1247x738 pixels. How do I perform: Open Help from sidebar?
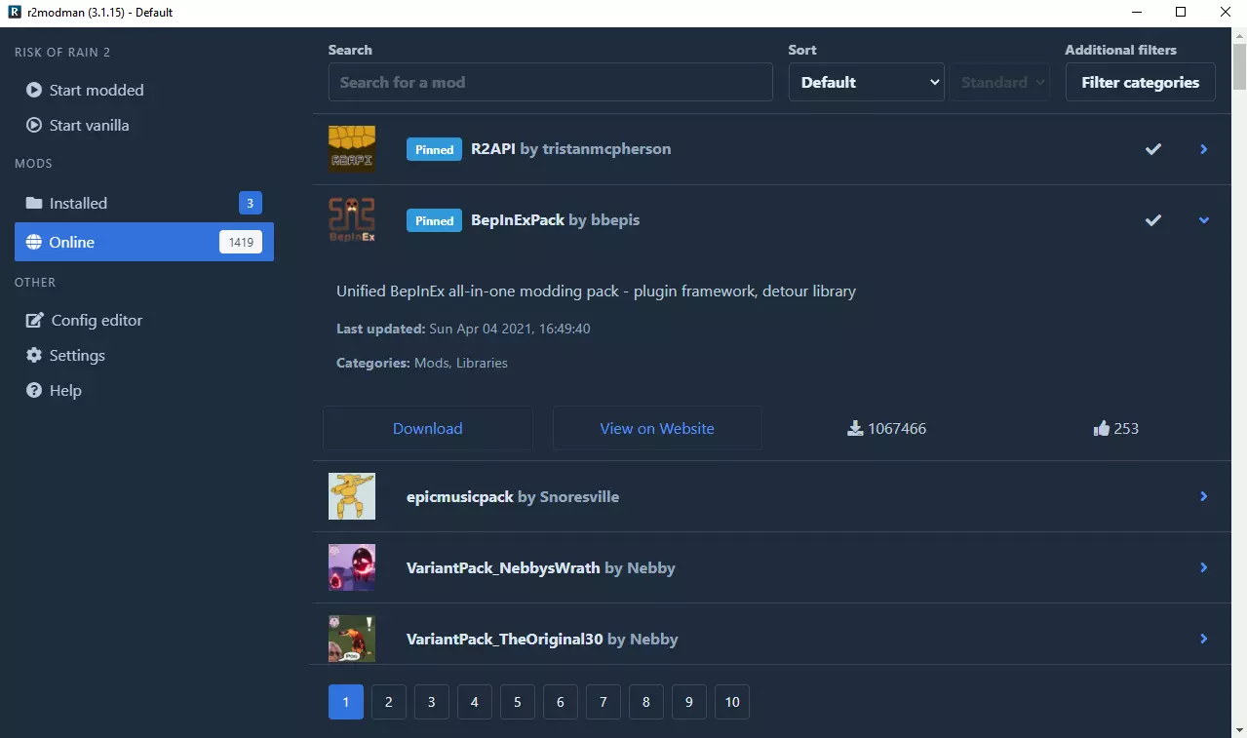click(144, 390)
